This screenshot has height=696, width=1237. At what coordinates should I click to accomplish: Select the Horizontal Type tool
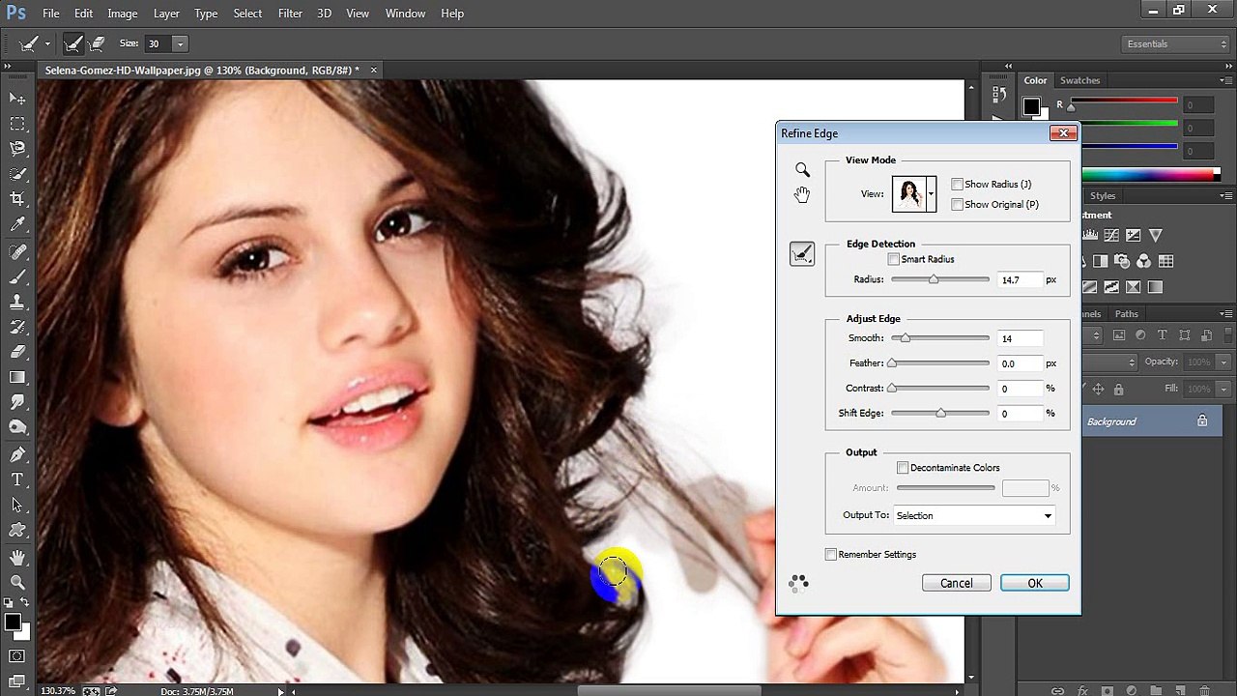(17, 479)
